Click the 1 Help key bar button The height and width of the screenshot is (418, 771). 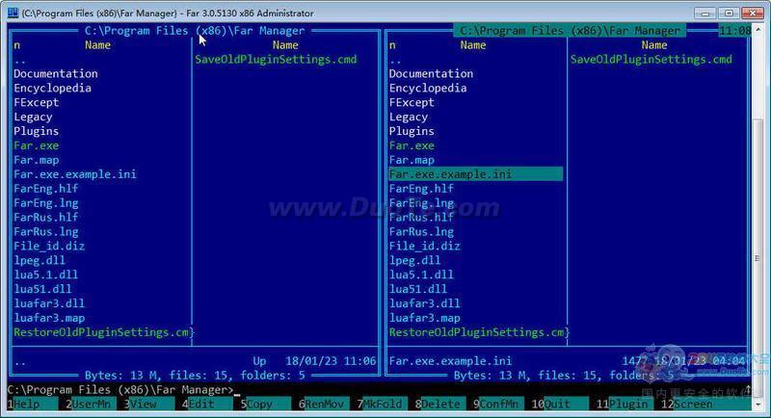click(32, 404)
